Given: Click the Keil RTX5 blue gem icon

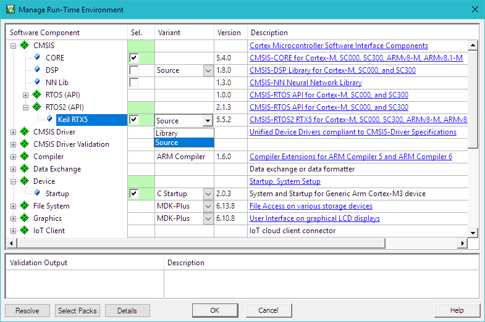Looking at the screenshot, I should 49,118.
